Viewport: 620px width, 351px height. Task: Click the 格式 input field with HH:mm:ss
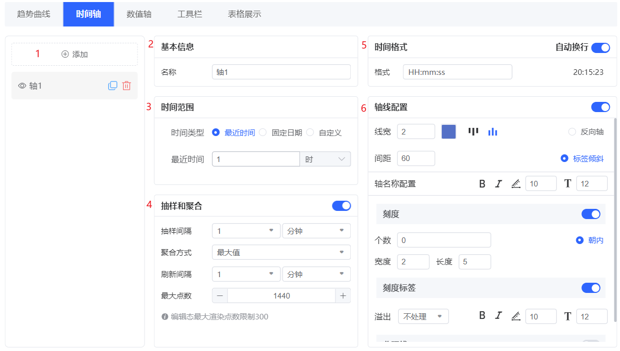[x=457, y=72]
